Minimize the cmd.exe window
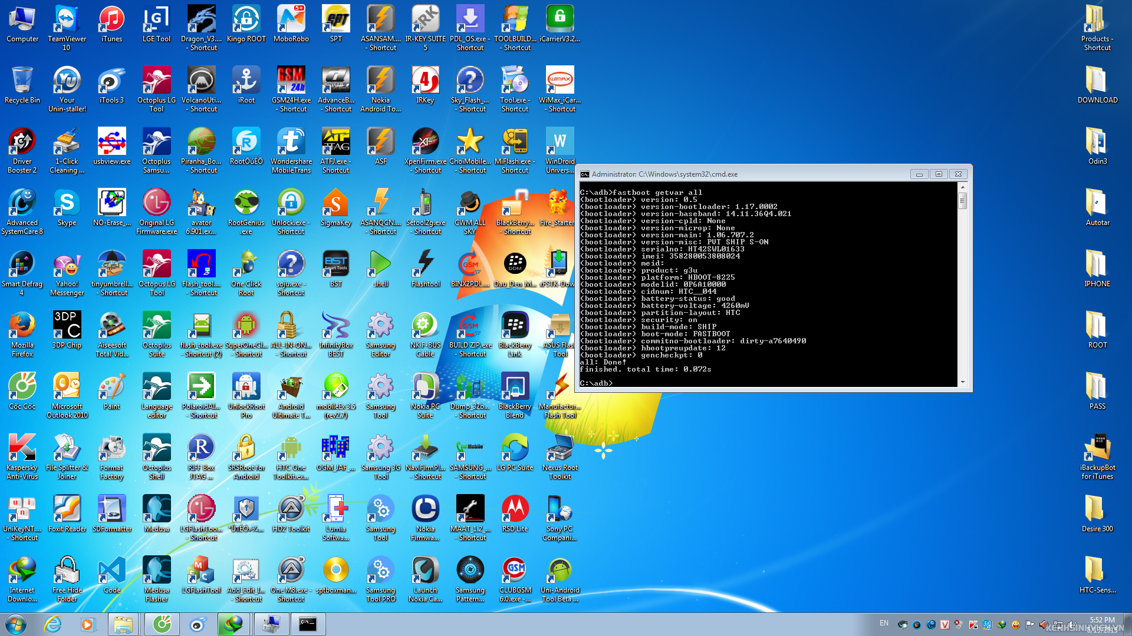Screen dimensions: 1132x636 919,174
